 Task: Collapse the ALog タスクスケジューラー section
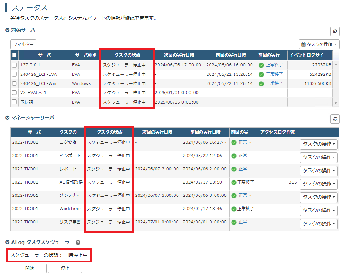click(x=8, y=242)
